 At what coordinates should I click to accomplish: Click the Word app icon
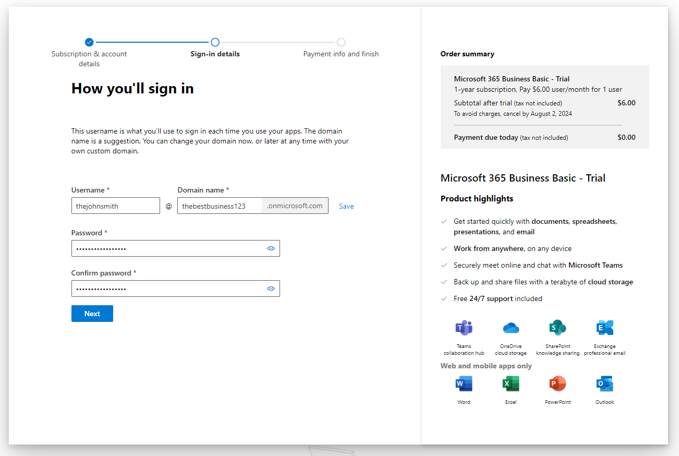point(464,384)
